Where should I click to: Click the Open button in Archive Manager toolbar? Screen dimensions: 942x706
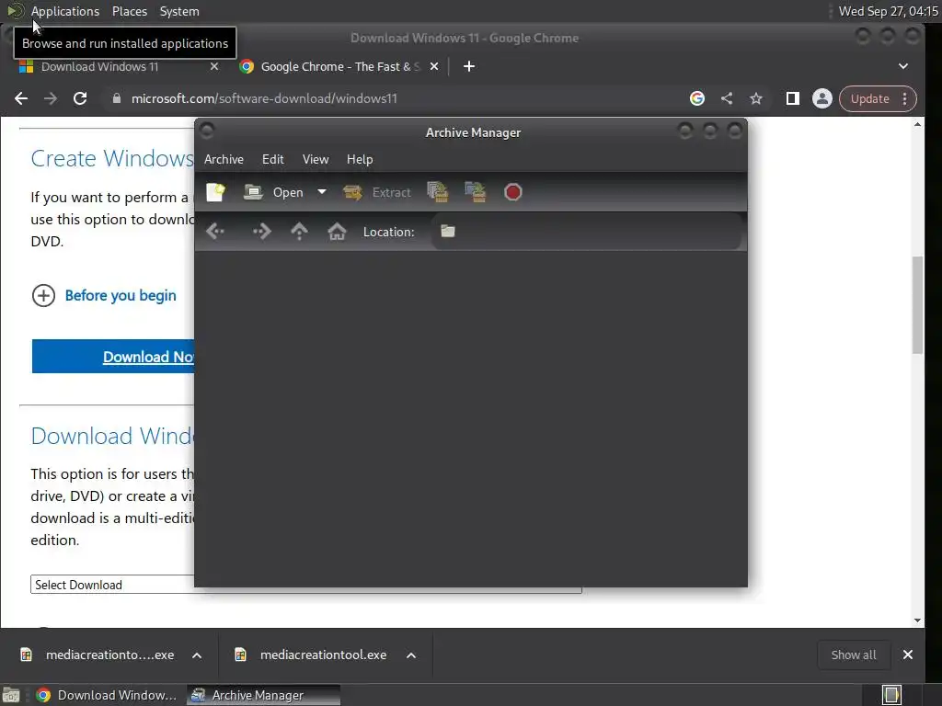point(274,192)
